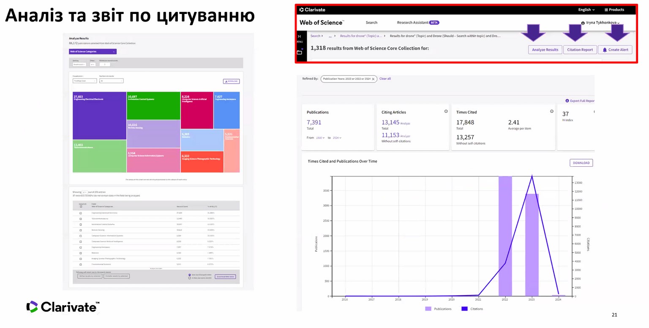Open the folder icon in left sidebar
Screen dimensions: 649x328
click(x=300, y=52)
